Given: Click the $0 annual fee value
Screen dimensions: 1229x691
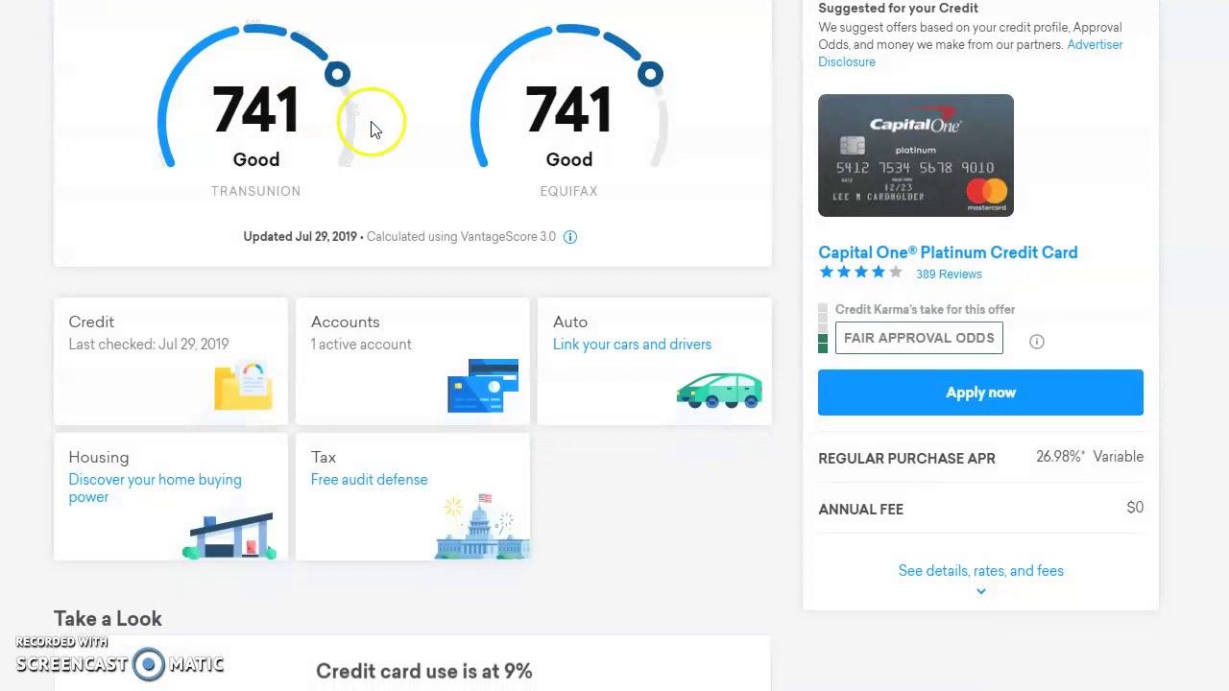Looking at the screenshot, I should click(1135, 508).
